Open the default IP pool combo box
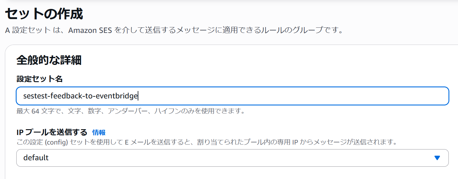 (x=232, y=158)
